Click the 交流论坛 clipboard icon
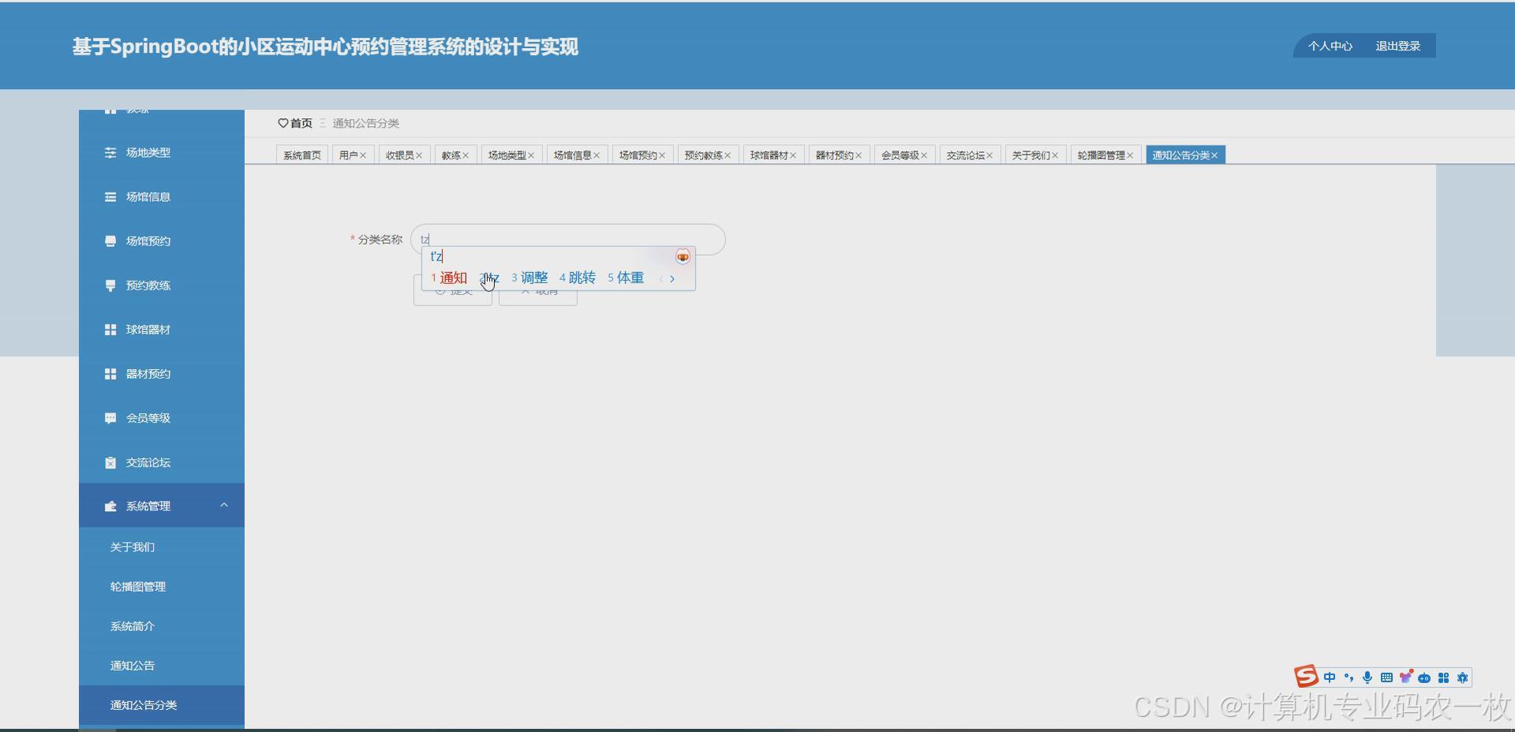This screenshot has width=1515, height=732. (110, 462)
